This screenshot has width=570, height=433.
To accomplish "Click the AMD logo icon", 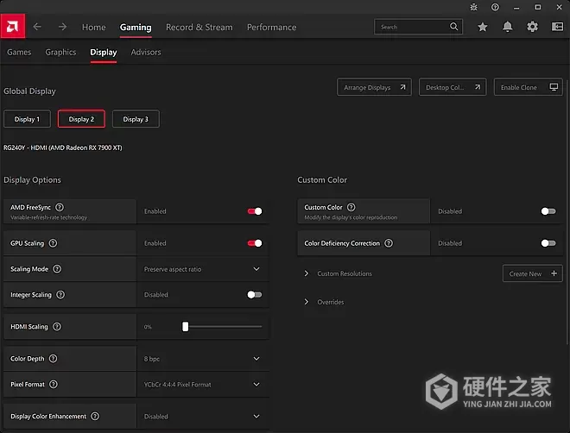I will [x=13, y=26].
